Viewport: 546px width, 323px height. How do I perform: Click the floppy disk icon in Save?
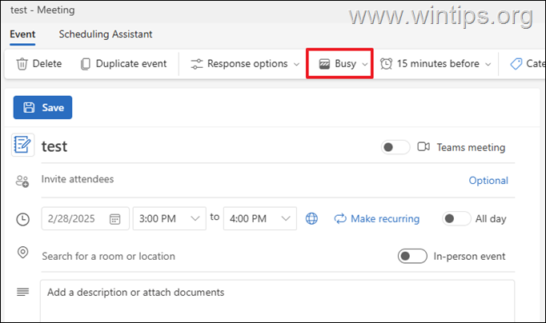(x=29, y=107)
